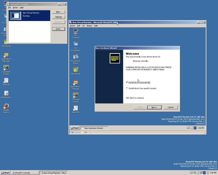This screenshot has height=175, width=218.
Task: Open the shared folder icon in VM status bar
Action: click(82, 132)
